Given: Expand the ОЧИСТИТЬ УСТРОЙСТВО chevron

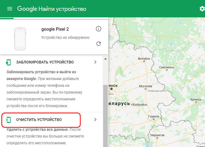Looking at the screenshot, I should 95,120.
